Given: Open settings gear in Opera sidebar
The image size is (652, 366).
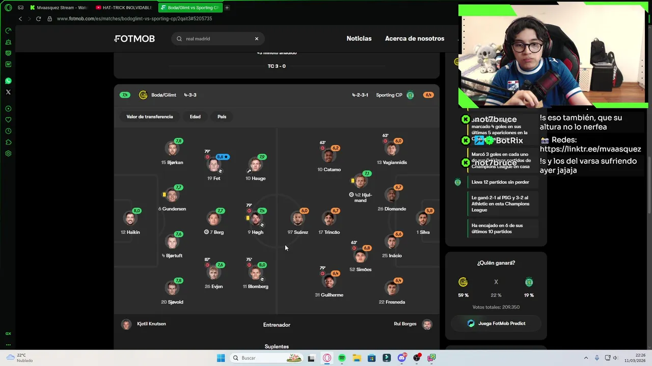Looking at the screenshot, I should pos(8,154).
